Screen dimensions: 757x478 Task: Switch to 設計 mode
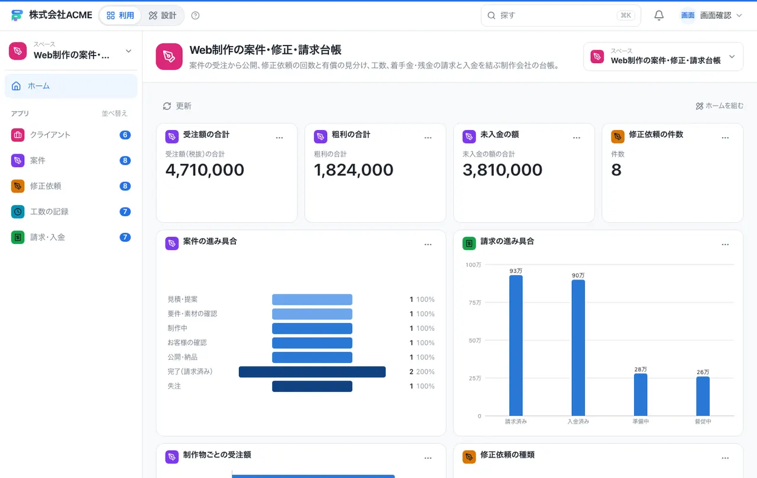pos(163,15)
